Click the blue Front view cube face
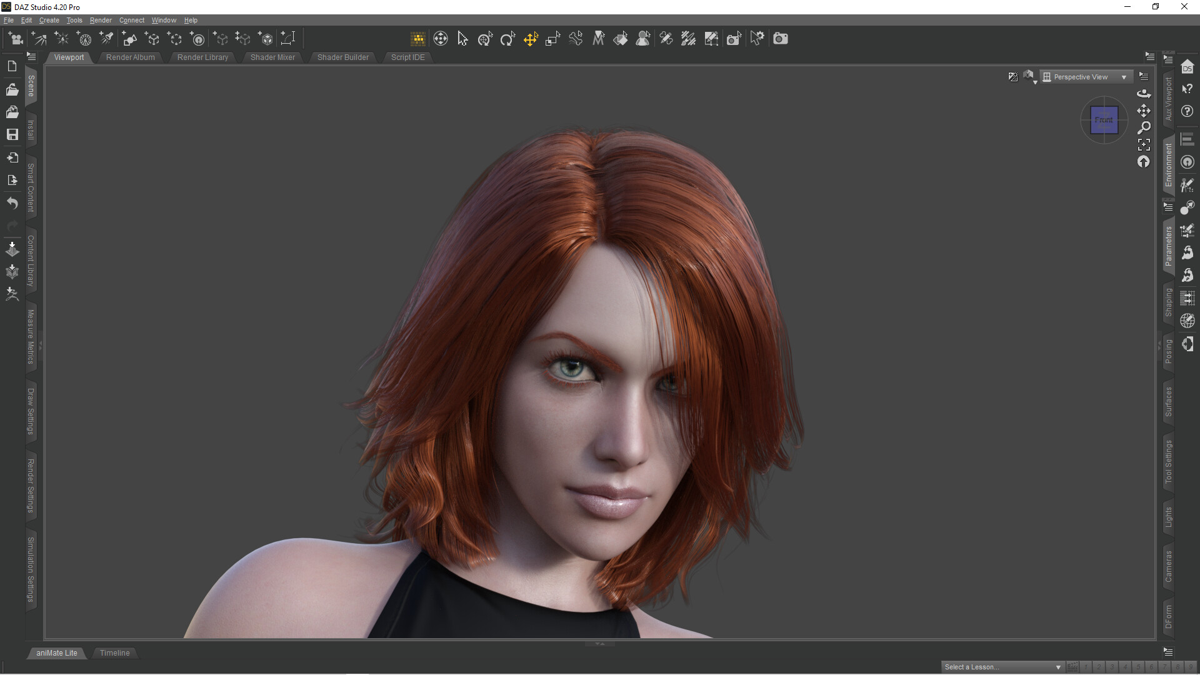This screenshot has width=1200, height=675. pyautogui.click(x=1104, y=120)
